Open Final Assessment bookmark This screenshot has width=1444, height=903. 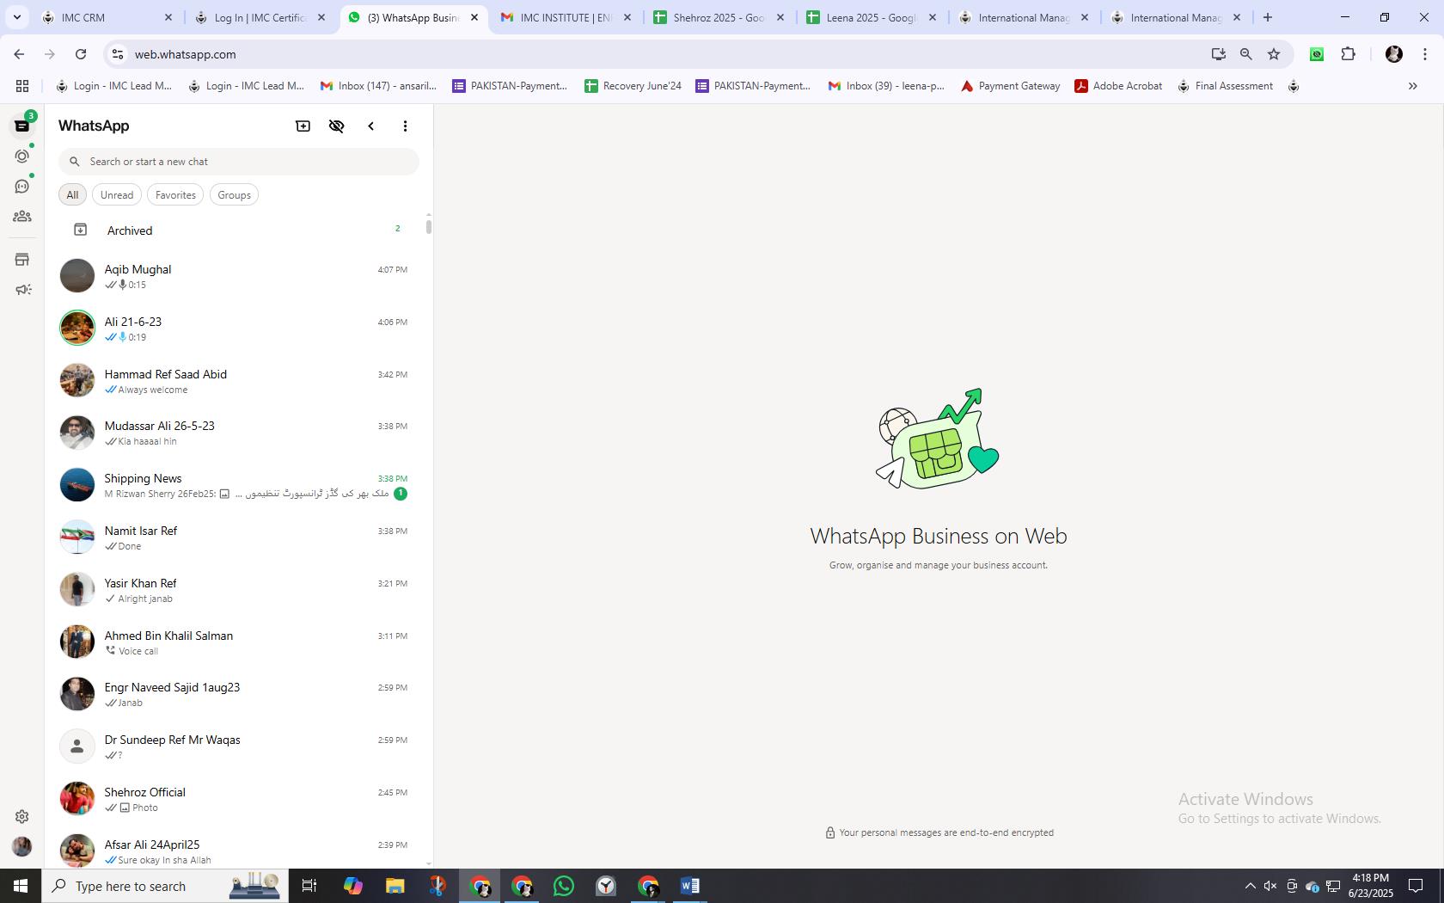[1225, 86]
